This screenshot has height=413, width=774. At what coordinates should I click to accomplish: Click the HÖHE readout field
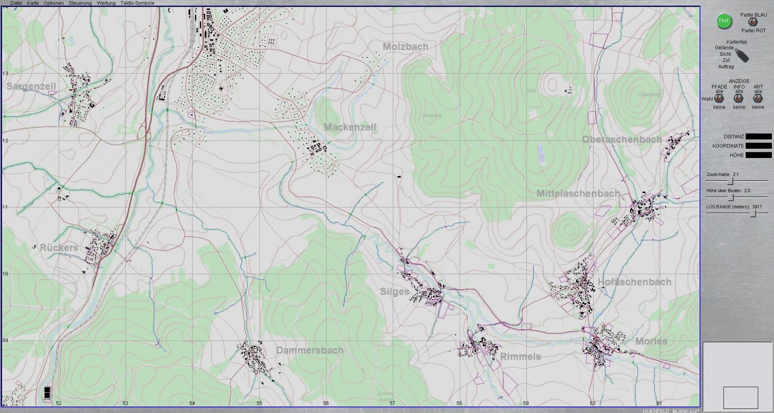coord(759,155)
